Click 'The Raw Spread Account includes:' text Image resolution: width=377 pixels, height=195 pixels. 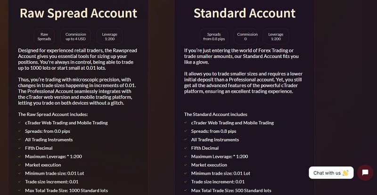53,114
